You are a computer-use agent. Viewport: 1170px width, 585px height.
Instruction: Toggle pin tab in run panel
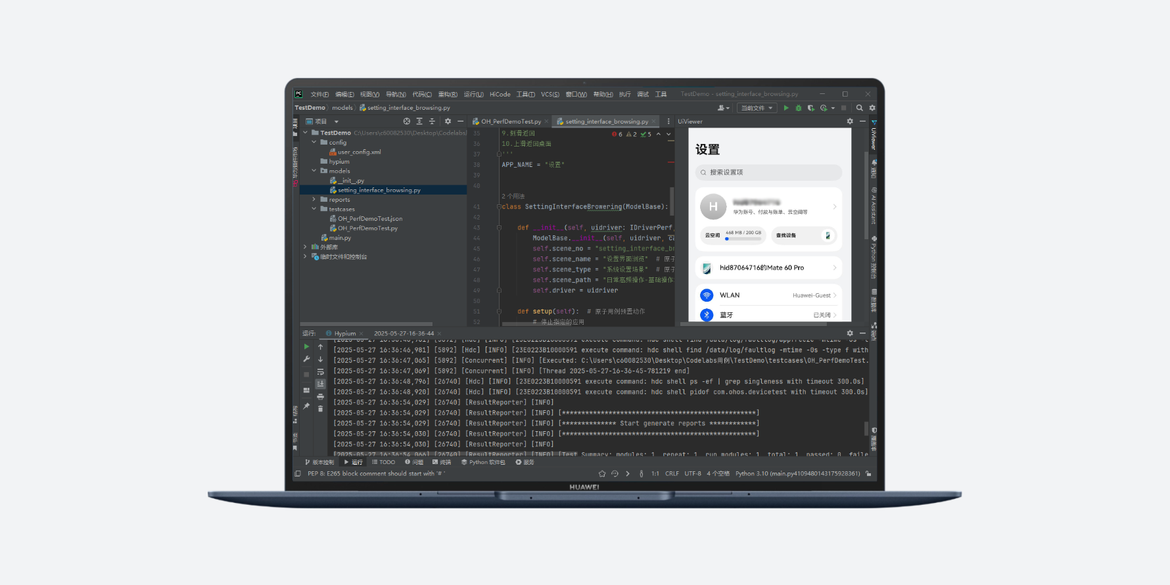pyautogui.click(x=306, y=406)
